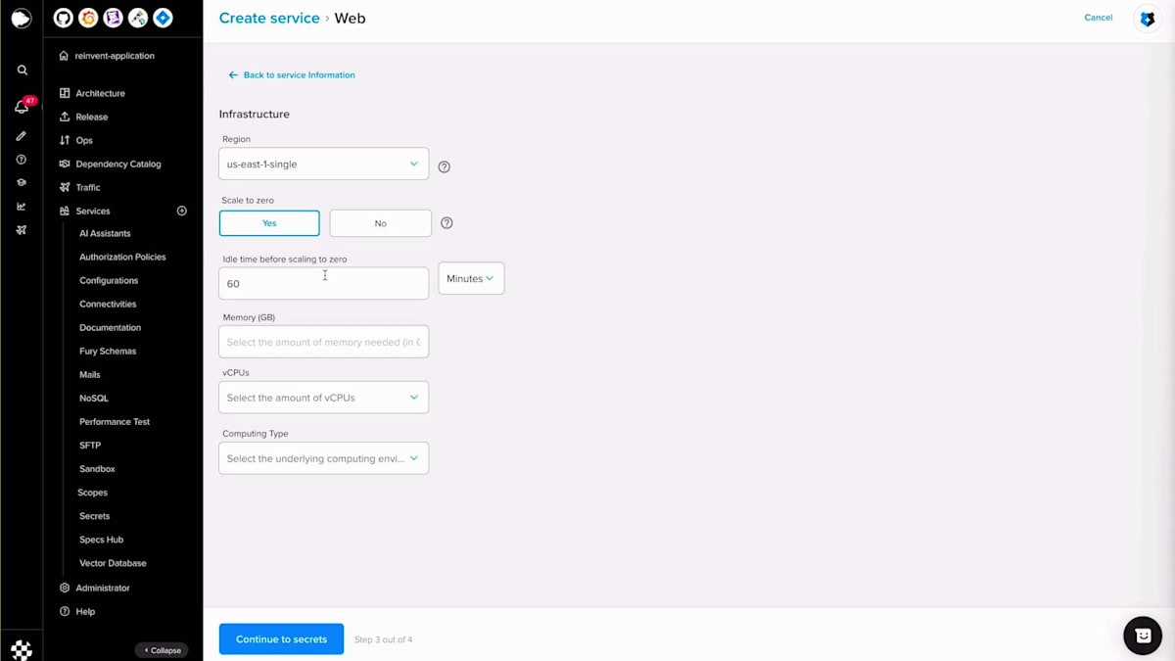
Task: Add a service using the plus icon
Action: pos(181,211)
